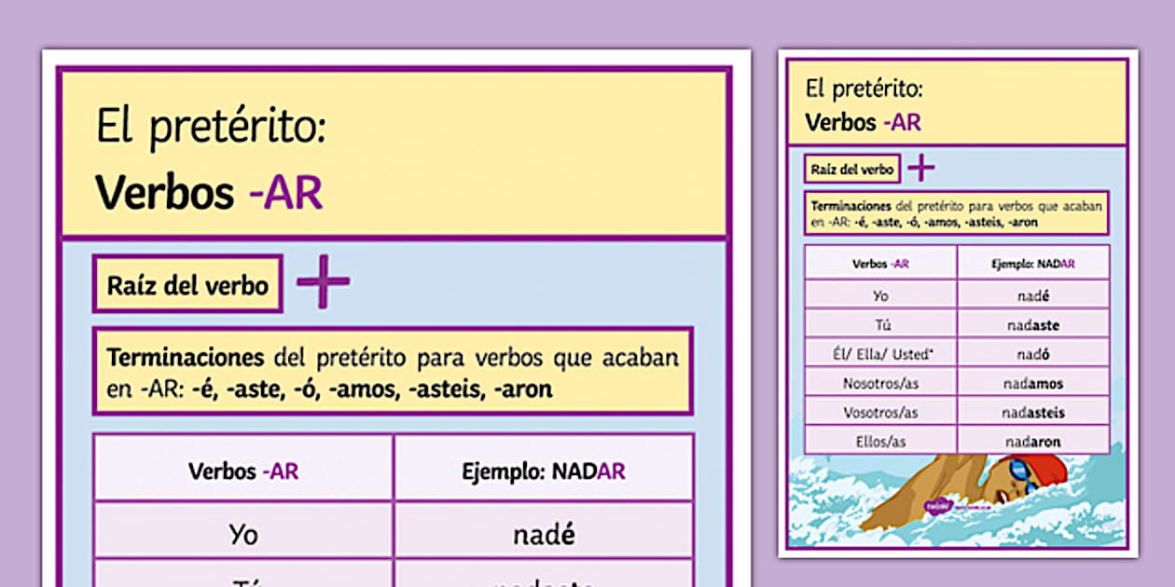Select the small "Raíz del verbo" label in the right poster

tap(852, 169)
